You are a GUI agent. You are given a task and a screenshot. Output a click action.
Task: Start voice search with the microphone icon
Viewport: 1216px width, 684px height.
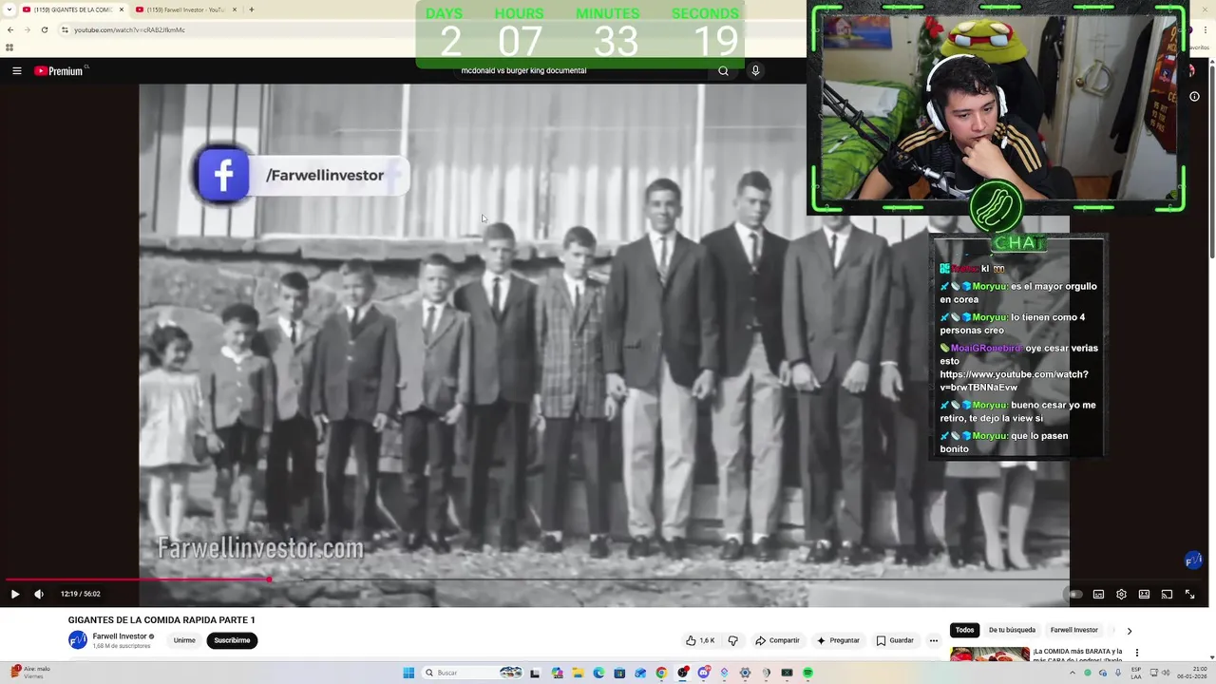point(755,70)
